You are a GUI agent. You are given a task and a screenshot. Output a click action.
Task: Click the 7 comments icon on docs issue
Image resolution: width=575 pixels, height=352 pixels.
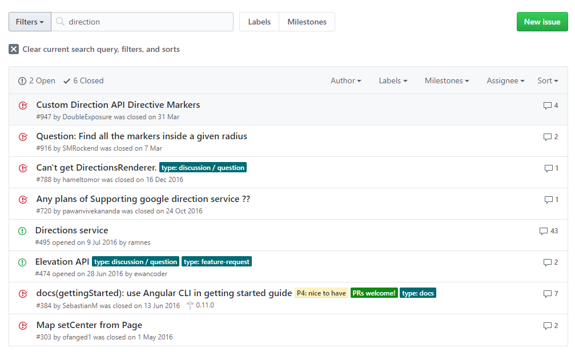click(547, 294)
